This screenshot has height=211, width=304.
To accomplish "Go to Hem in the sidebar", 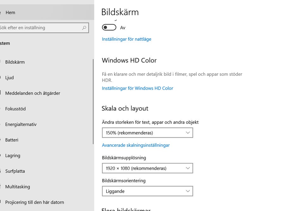I will pos(47,13).
